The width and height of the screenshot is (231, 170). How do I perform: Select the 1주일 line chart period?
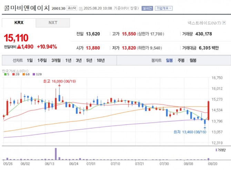tap(42, 60)
